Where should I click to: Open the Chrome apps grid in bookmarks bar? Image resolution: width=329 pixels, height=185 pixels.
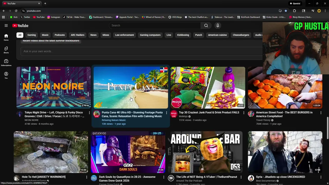click(3, 17)
